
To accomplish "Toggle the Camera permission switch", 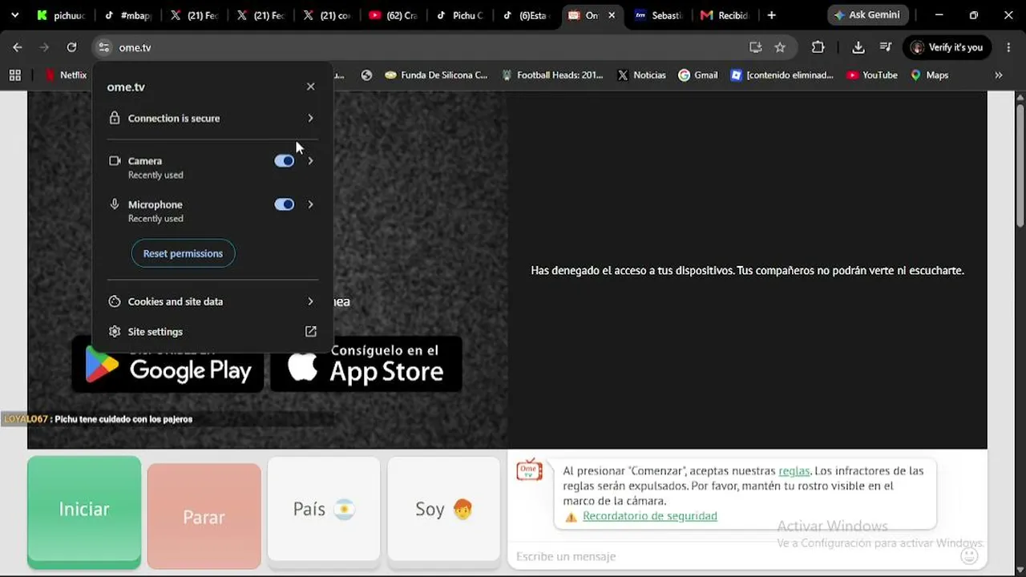I will [x=284, y=161].
